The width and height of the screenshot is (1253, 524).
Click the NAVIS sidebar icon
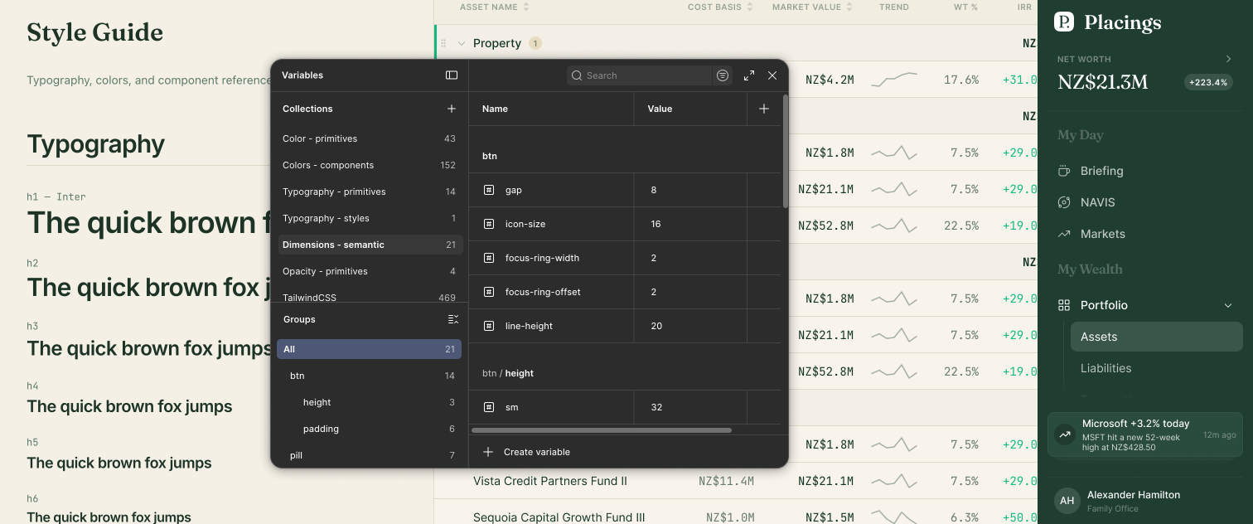coord(1064,202)
